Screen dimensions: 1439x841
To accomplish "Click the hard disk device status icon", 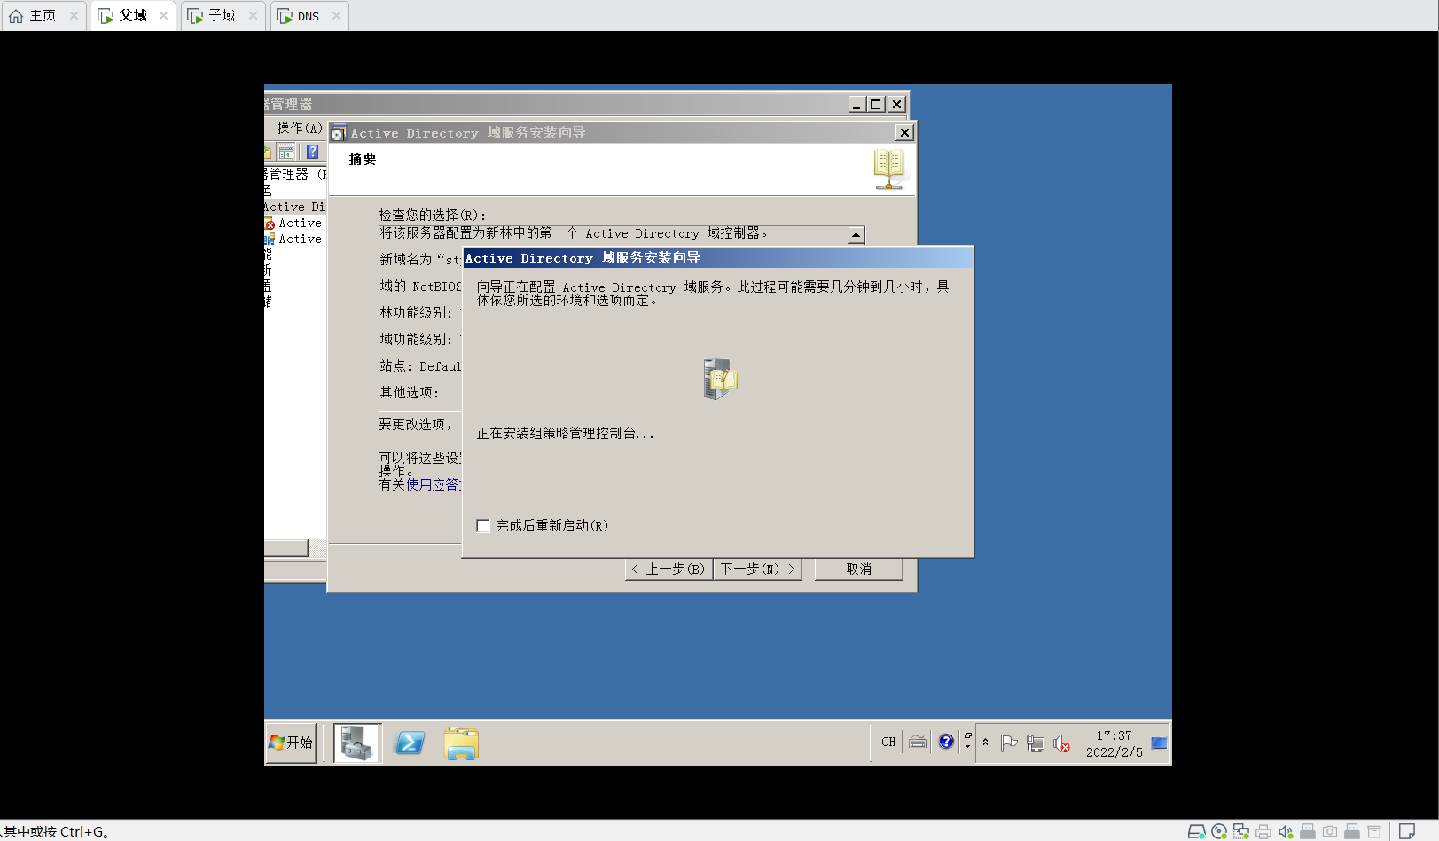I will (1197, 831).
